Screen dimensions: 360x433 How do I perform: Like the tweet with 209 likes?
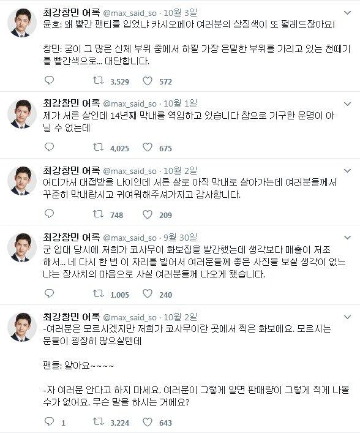[x=148, y=214]
